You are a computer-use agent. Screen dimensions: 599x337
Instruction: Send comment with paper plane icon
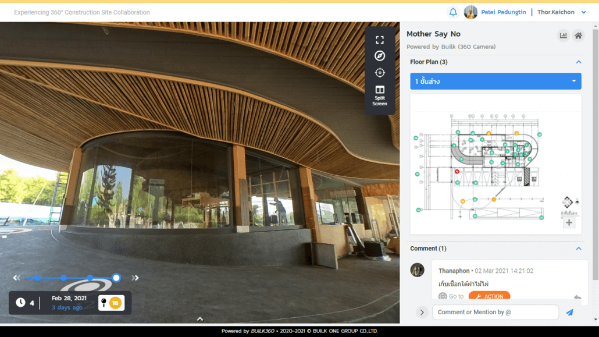[x=569, y=312]
